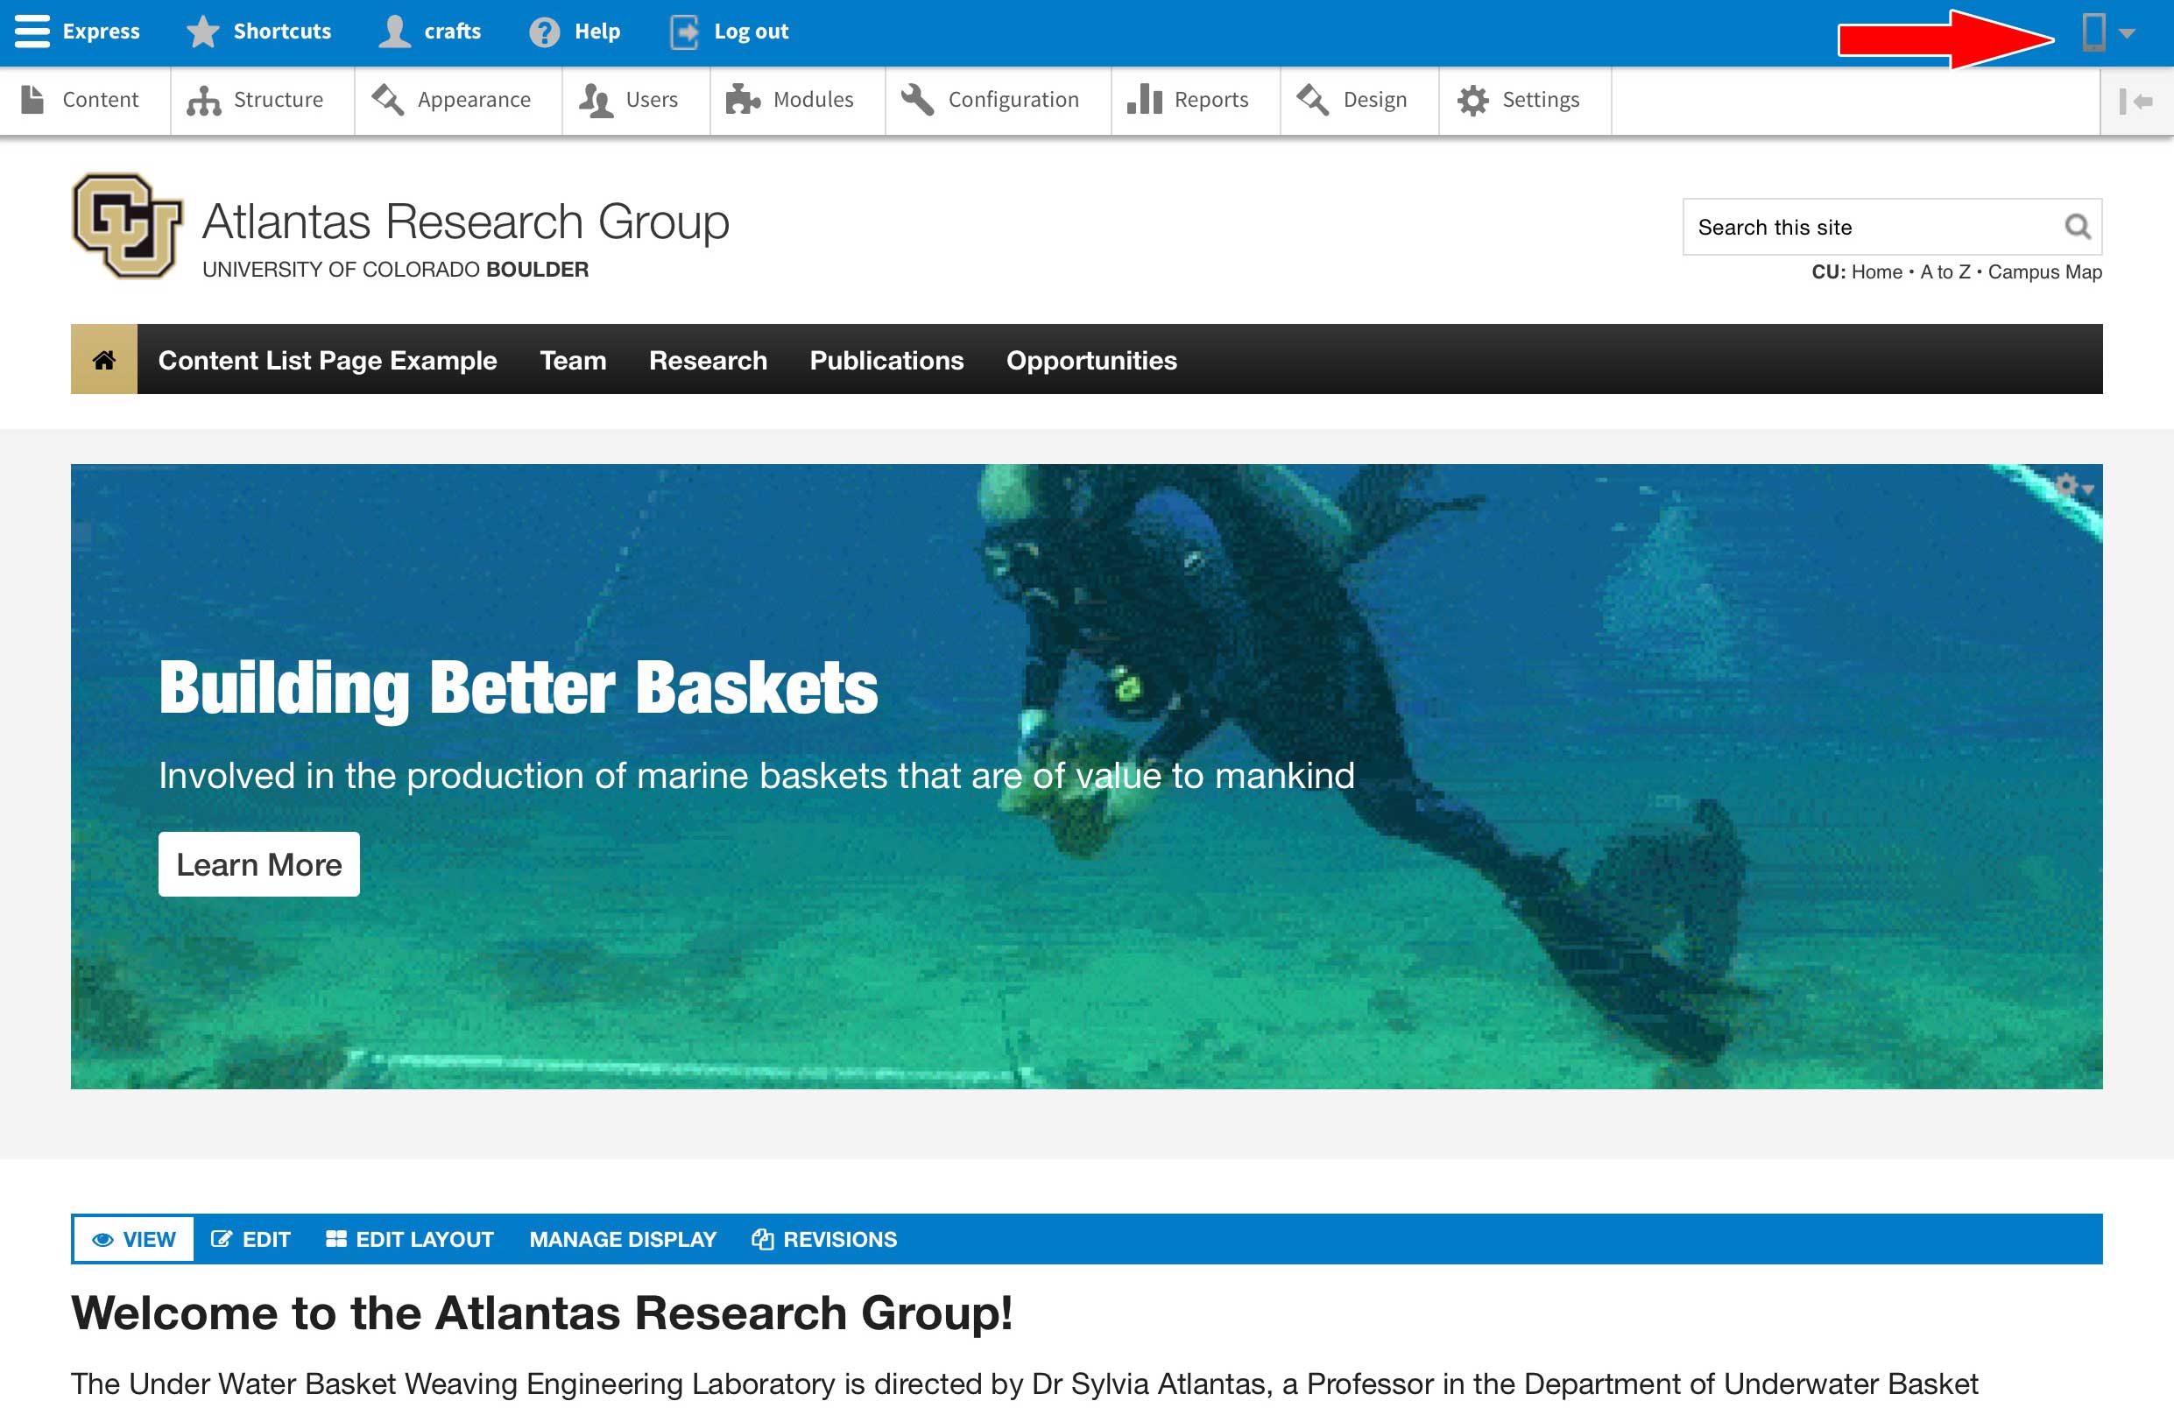Open the Configuration wrench menu
The height and width of the screenshot is (1408, 2174).
click(x=992, y=100)
